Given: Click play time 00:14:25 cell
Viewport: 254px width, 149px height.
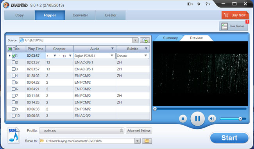Looking at the screenshot, I should 33,102.
